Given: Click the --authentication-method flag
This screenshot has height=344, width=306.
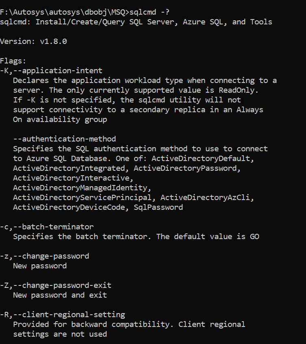Looking at the screenshot, I should pyautogui.click(x=65, y=139).
